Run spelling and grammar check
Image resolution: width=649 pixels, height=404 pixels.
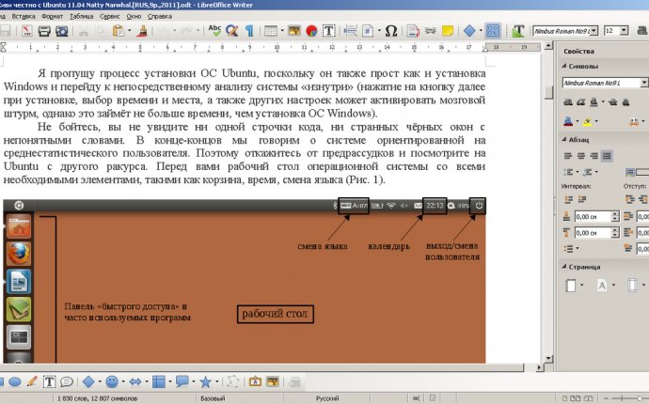click(214, 31)
